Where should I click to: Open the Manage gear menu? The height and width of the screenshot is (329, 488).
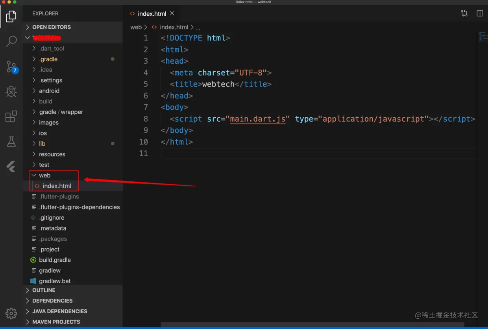11,313
